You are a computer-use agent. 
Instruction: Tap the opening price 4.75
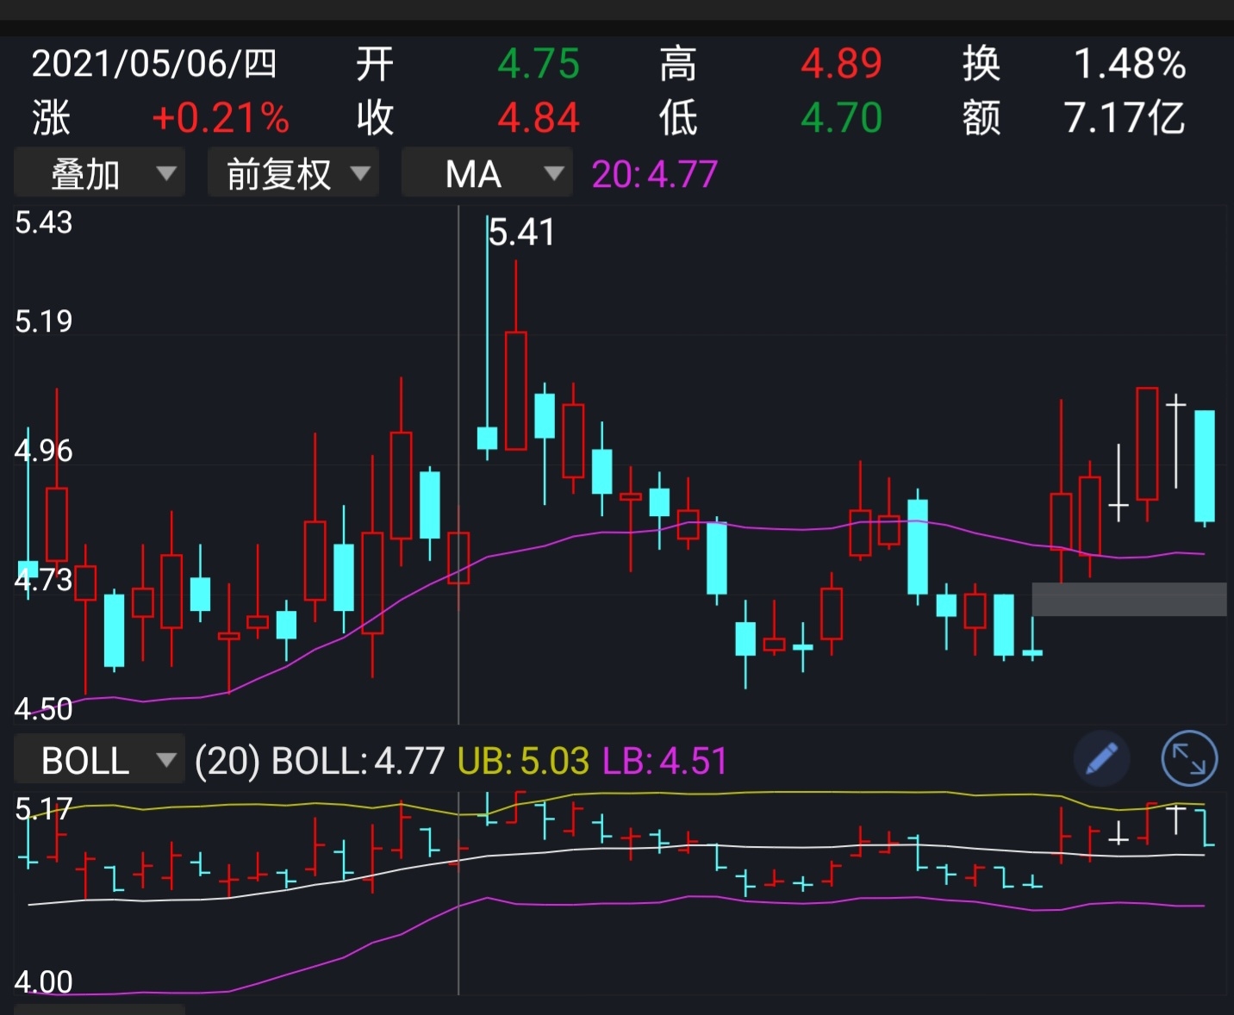539,65
